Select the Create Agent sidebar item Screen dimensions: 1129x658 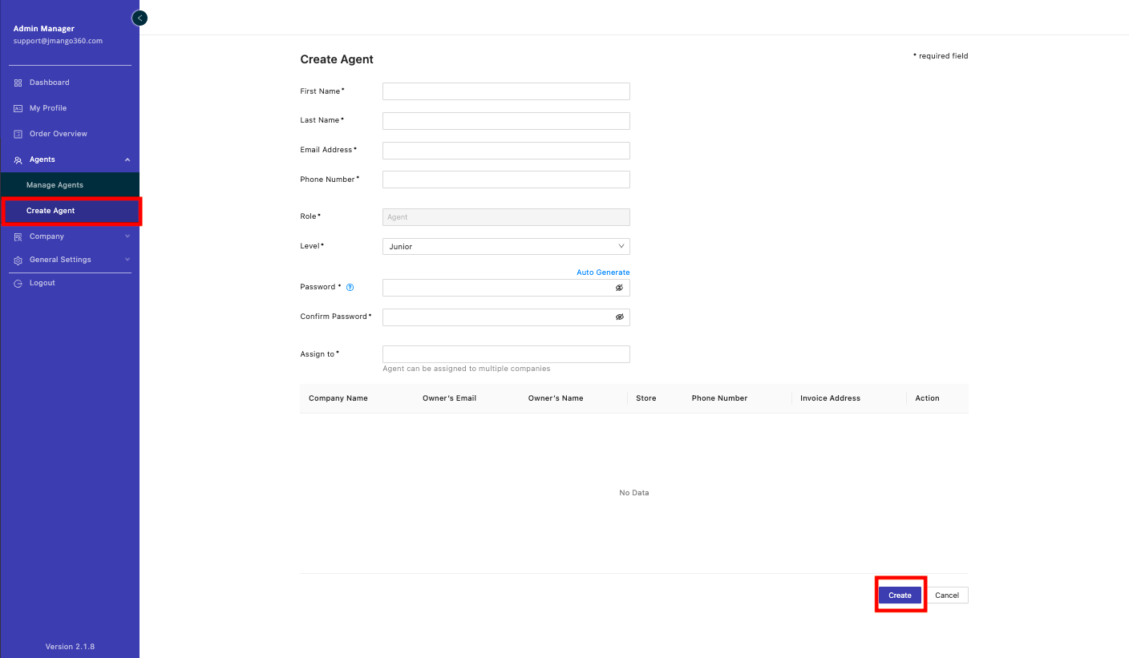coord(51,211)
